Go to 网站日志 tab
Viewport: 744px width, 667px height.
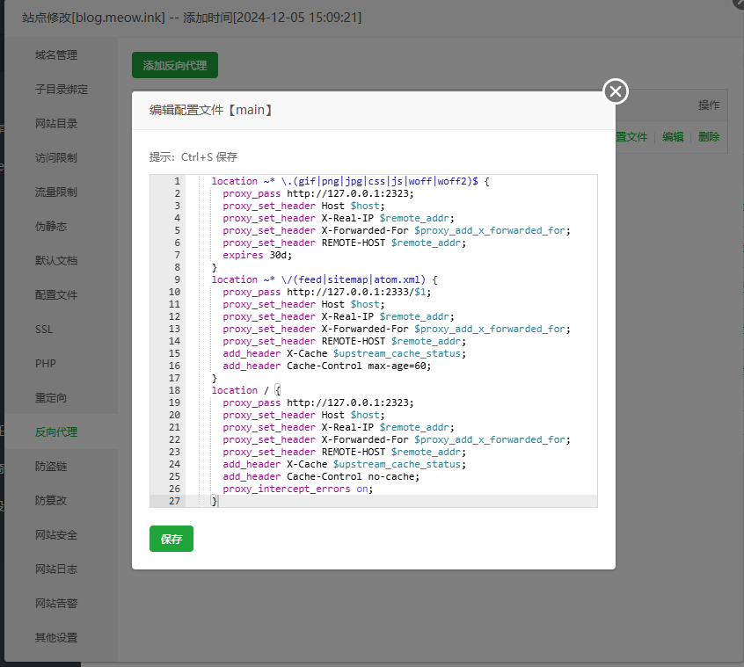coord(56,569)
